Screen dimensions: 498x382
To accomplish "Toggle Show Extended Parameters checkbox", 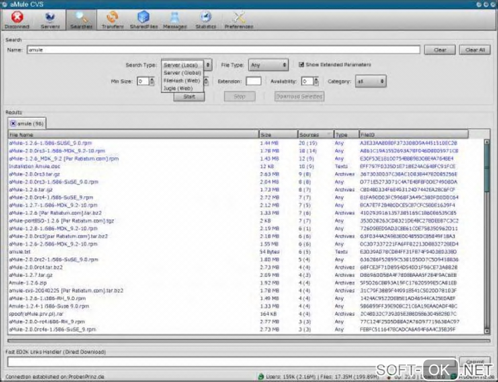I will click(301, 64).
